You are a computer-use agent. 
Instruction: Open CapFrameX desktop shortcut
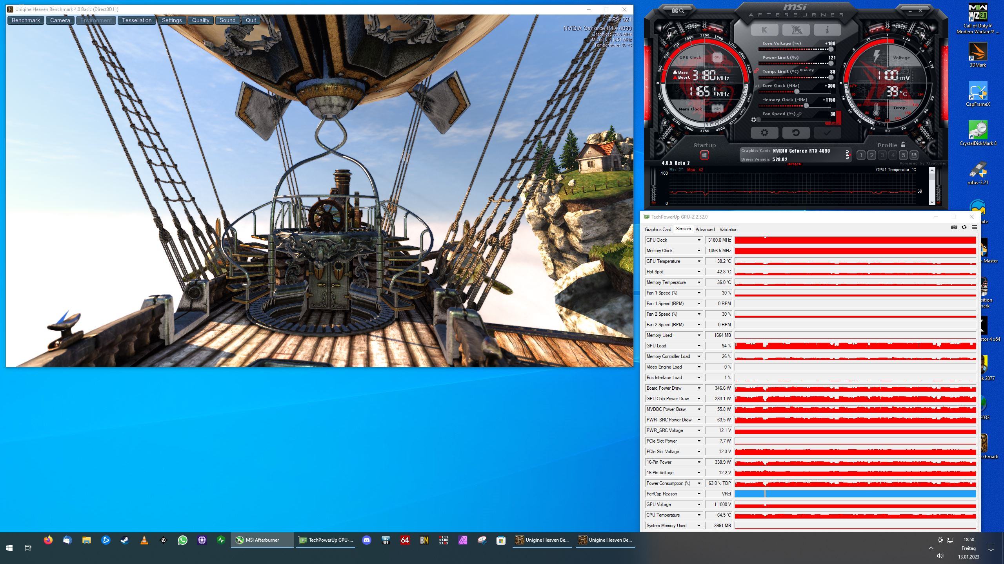(978, 94)
